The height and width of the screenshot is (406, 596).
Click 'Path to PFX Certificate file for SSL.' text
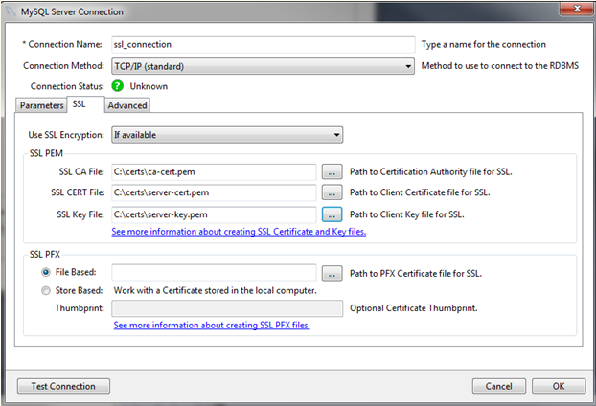416,274
